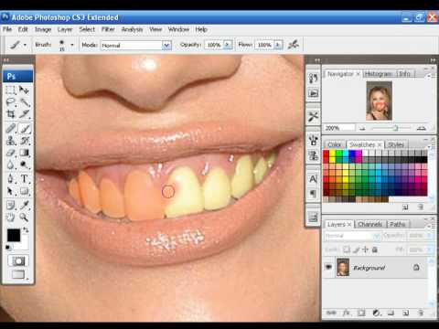Switch to the Paths tab
Screen dimensions: 439x329
tap(398, 225)
